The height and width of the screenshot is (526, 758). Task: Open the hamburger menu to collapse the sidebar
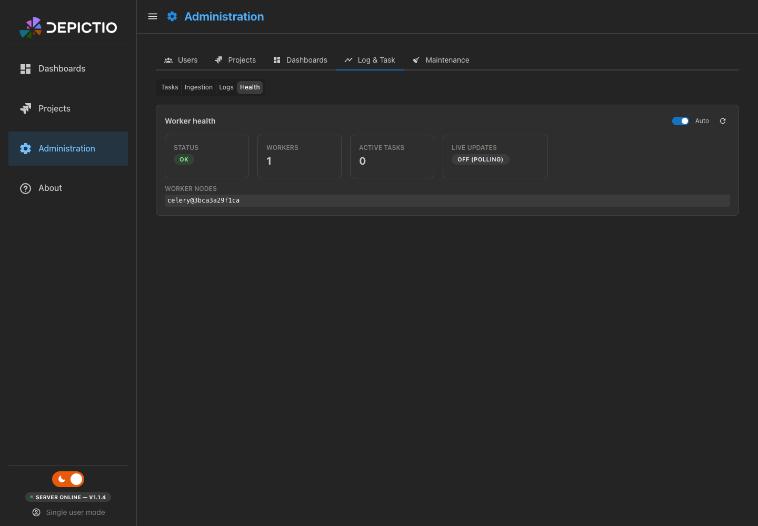(x=153, y=16)
